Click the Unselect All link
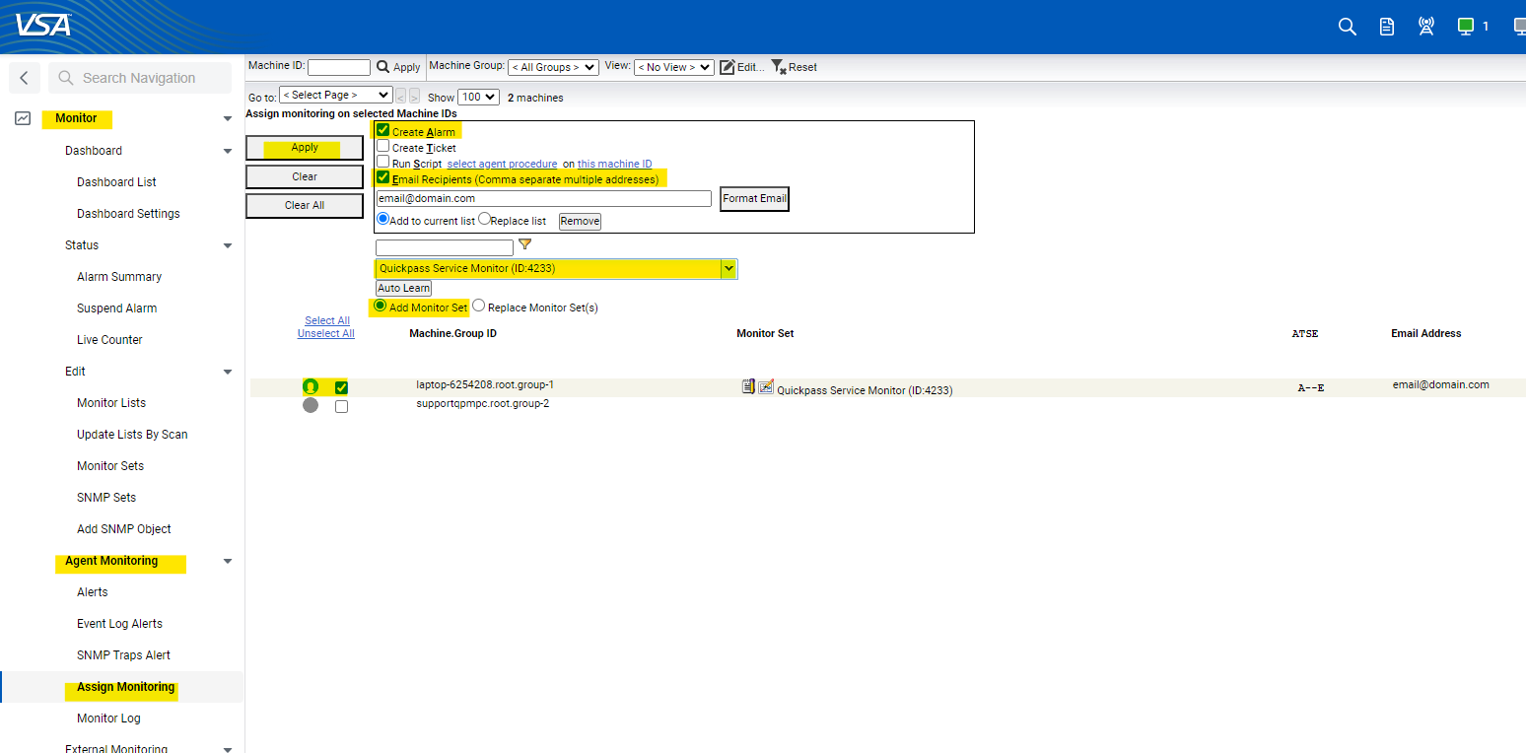 (326, 333)
